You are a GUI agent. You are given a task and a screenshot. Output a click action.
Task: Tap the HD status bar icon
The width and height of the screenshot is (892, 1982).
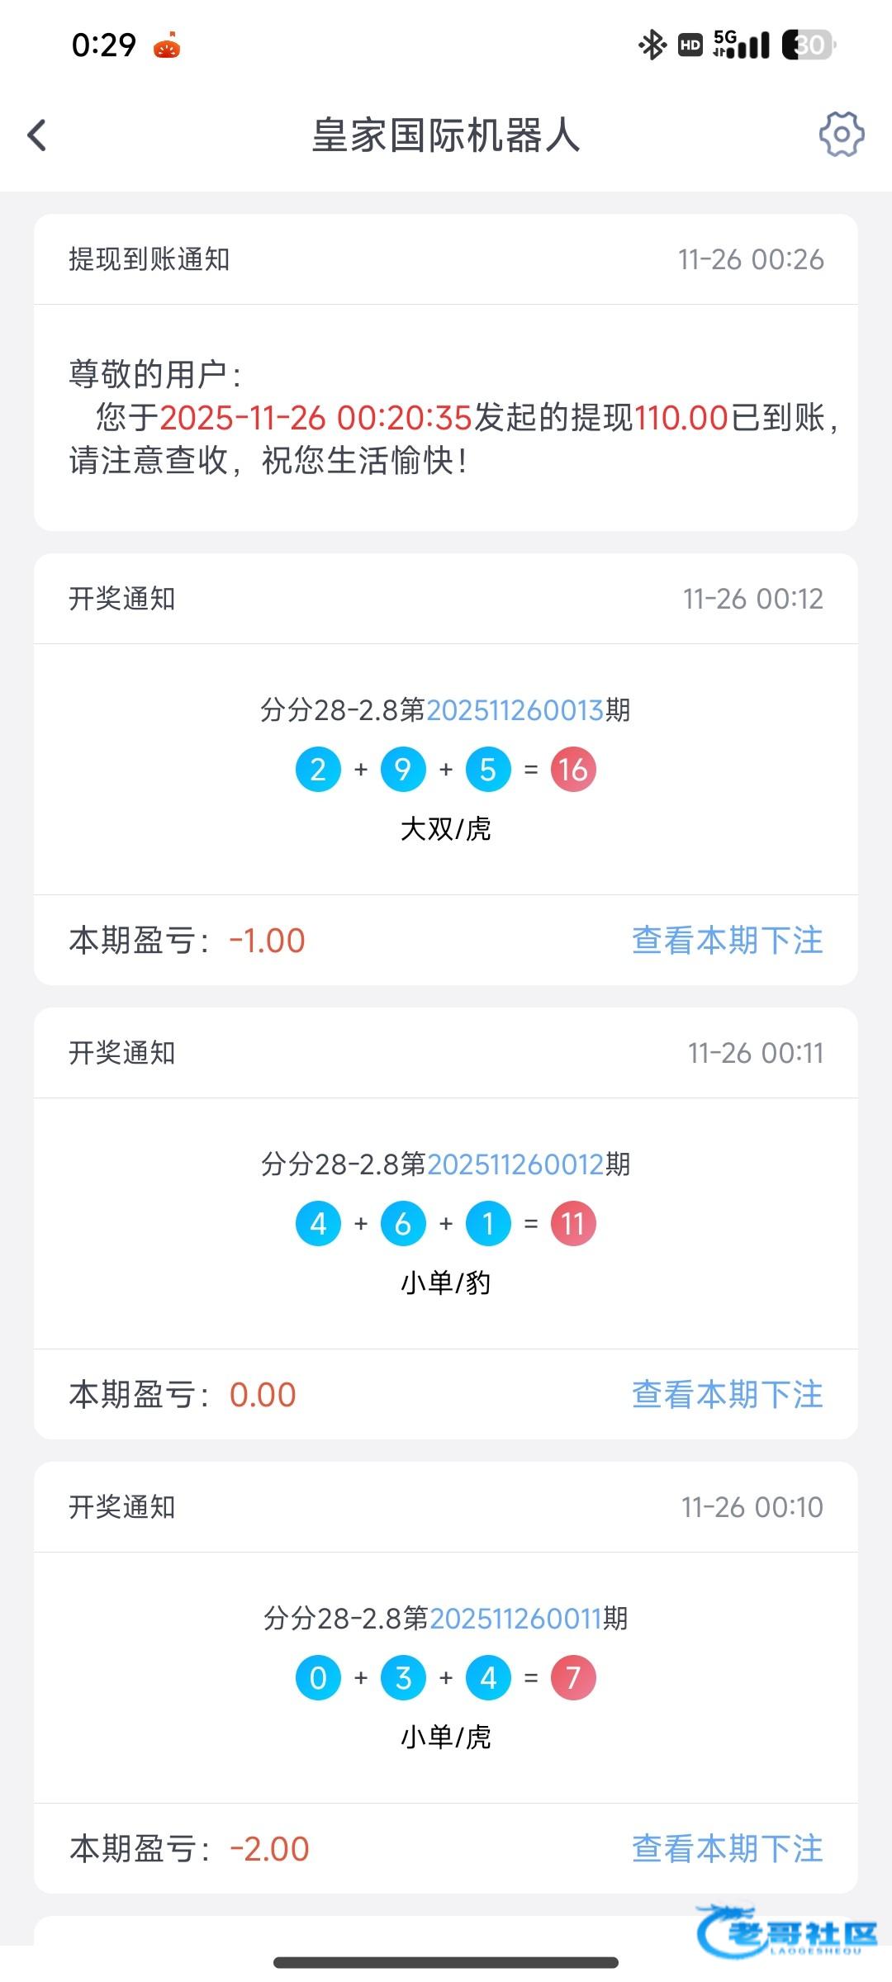coord(690,45)
